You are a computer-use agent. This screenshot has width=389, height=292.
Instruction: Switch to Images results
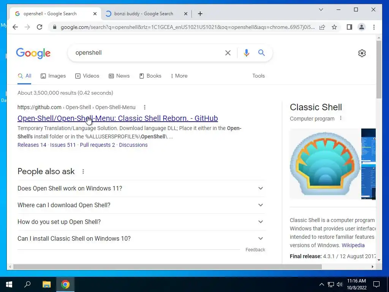coord(53,76)
